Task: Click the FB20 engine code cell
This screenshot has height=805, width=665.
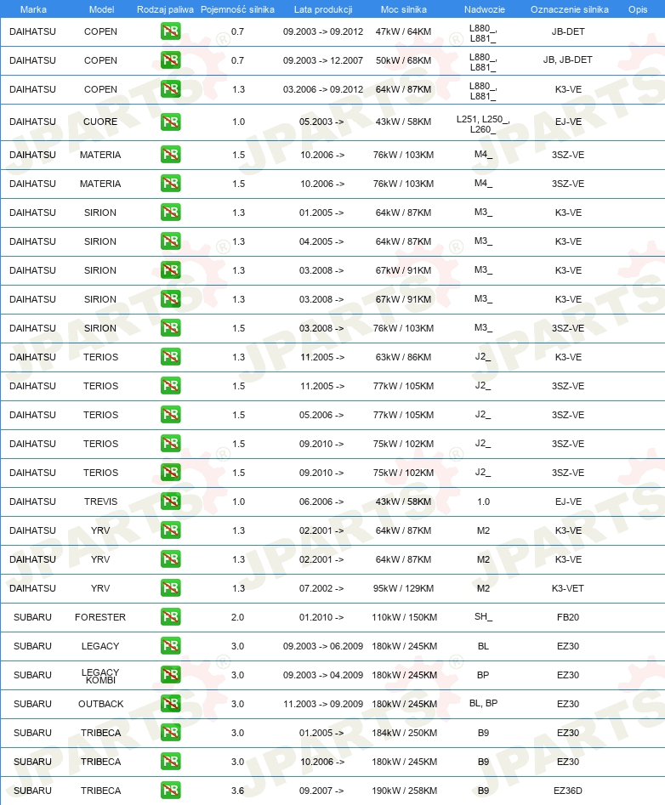Action: click(x=568, y=617)
